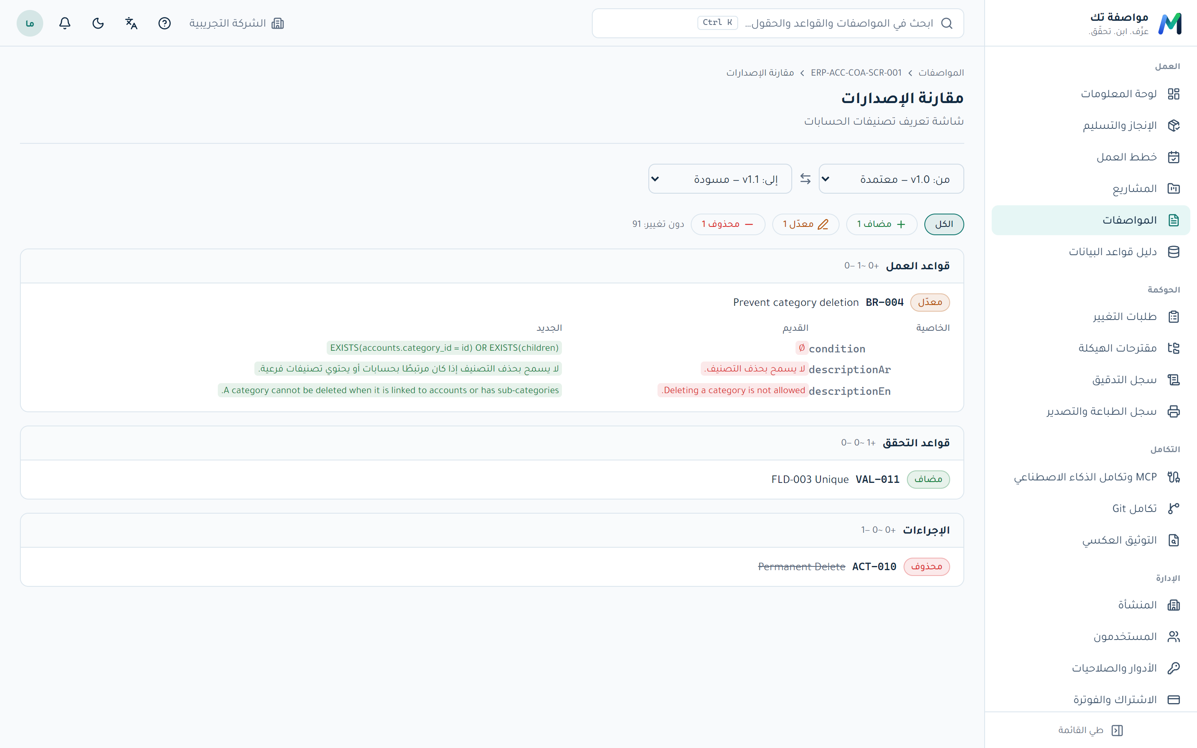This screenshot has height=748, width=1197.
Task: Select the الكل filter chip
Action: coord(944,224)
